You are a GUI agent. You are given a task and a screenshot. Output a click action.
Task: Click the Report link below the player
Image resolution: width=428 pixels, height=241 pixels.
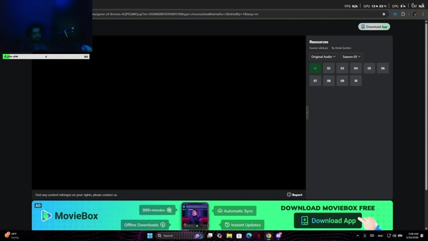coord(295,195)
